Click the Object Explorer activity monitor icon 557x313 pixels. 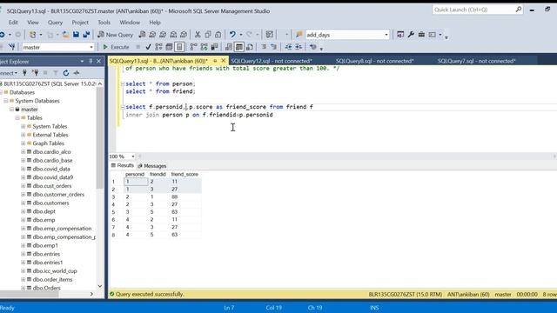tap(77, 73)
